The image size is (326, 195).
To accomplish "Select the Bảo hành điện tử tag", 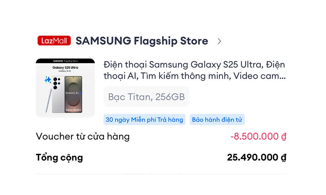I will 217,119.
